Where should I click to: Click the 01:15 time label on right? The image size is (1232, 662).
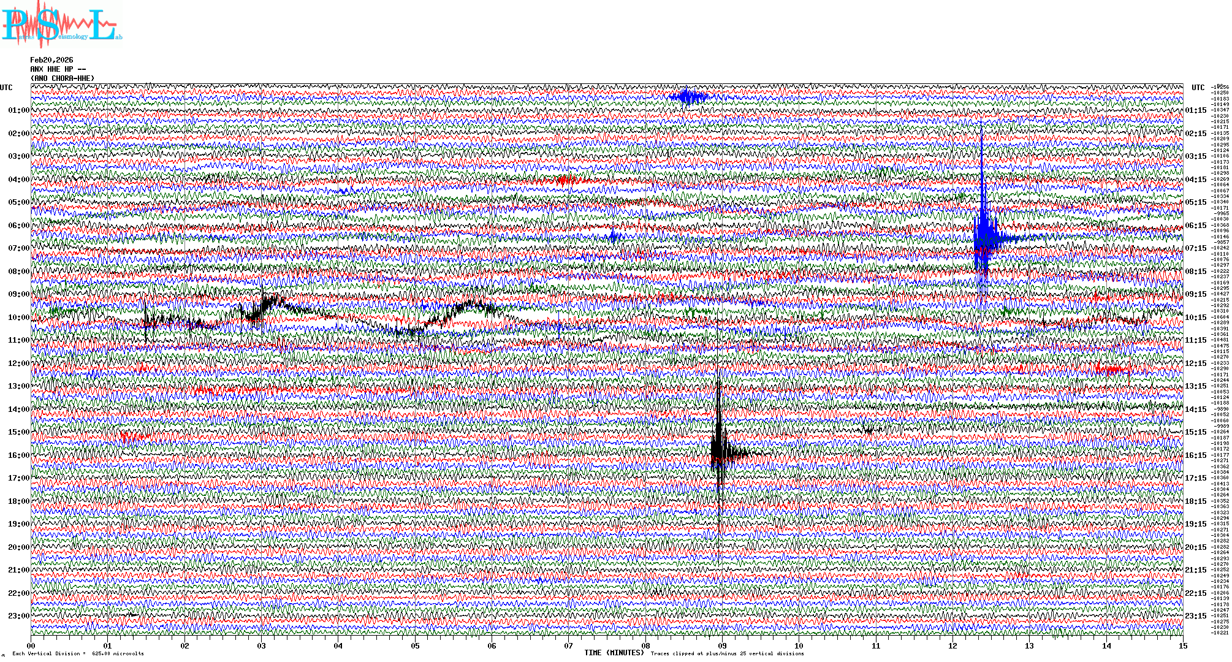pyautogui.click(x=1195, y=111)
